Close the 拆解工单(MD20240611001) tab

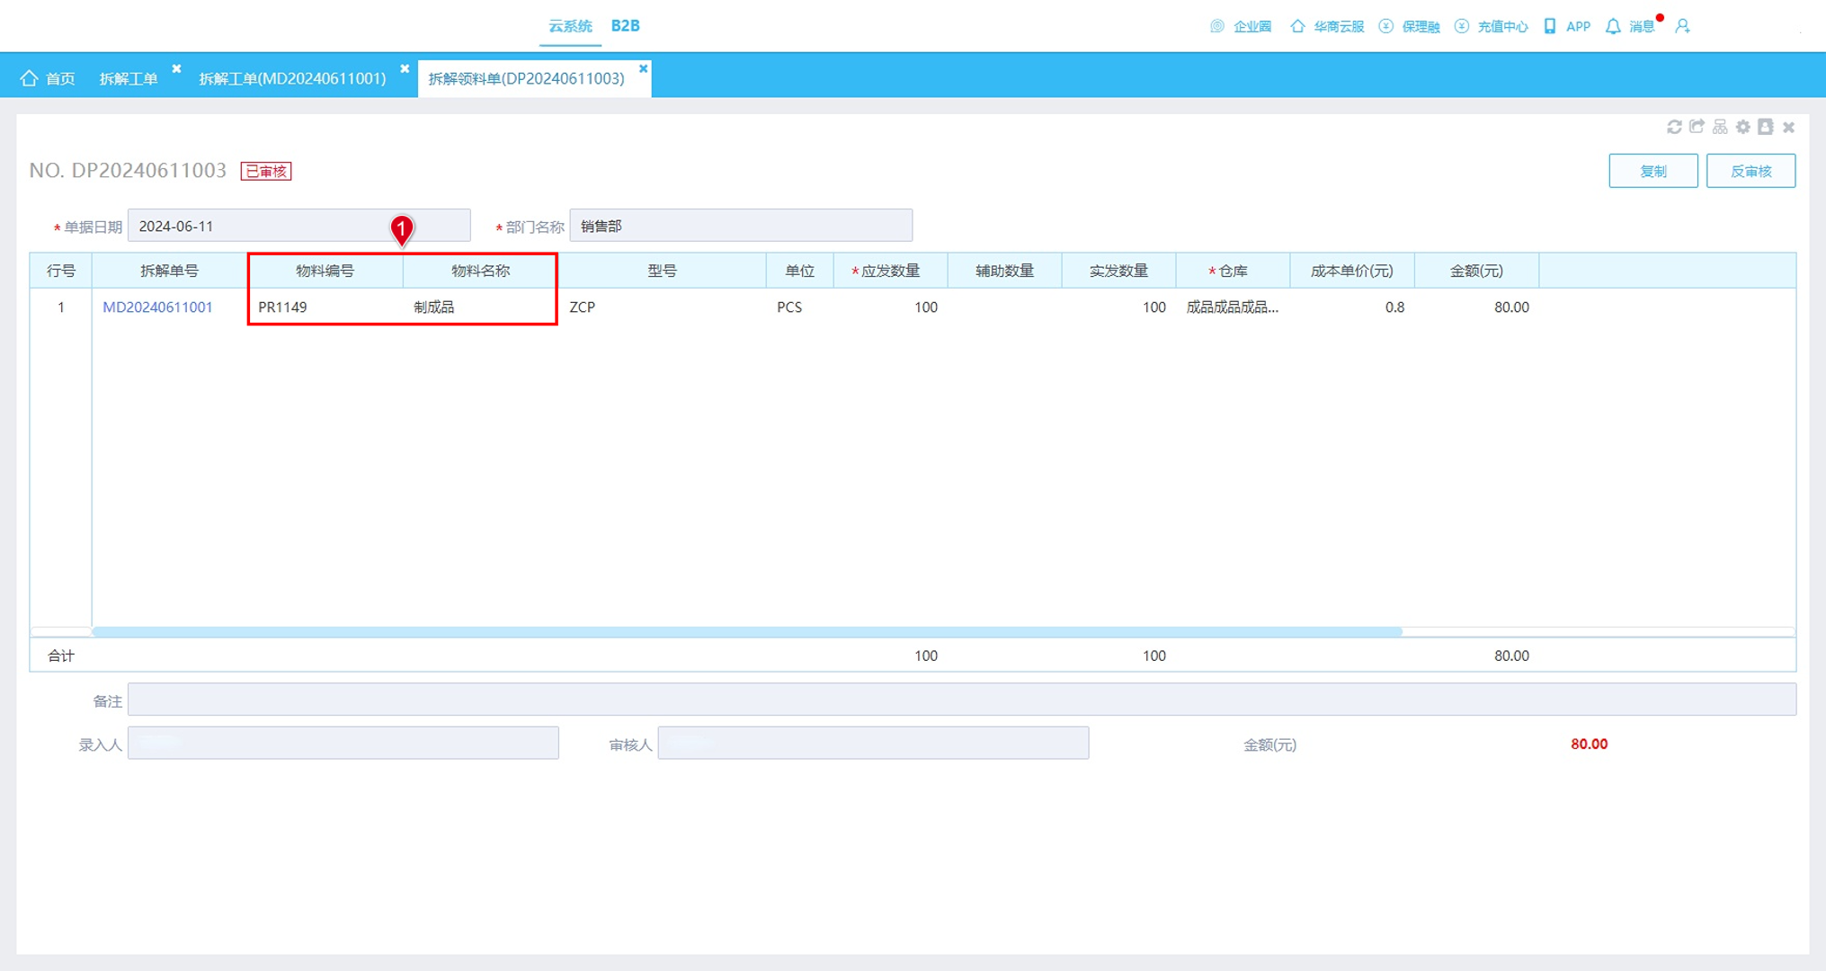pyautogui.click(x=405, y=68)
